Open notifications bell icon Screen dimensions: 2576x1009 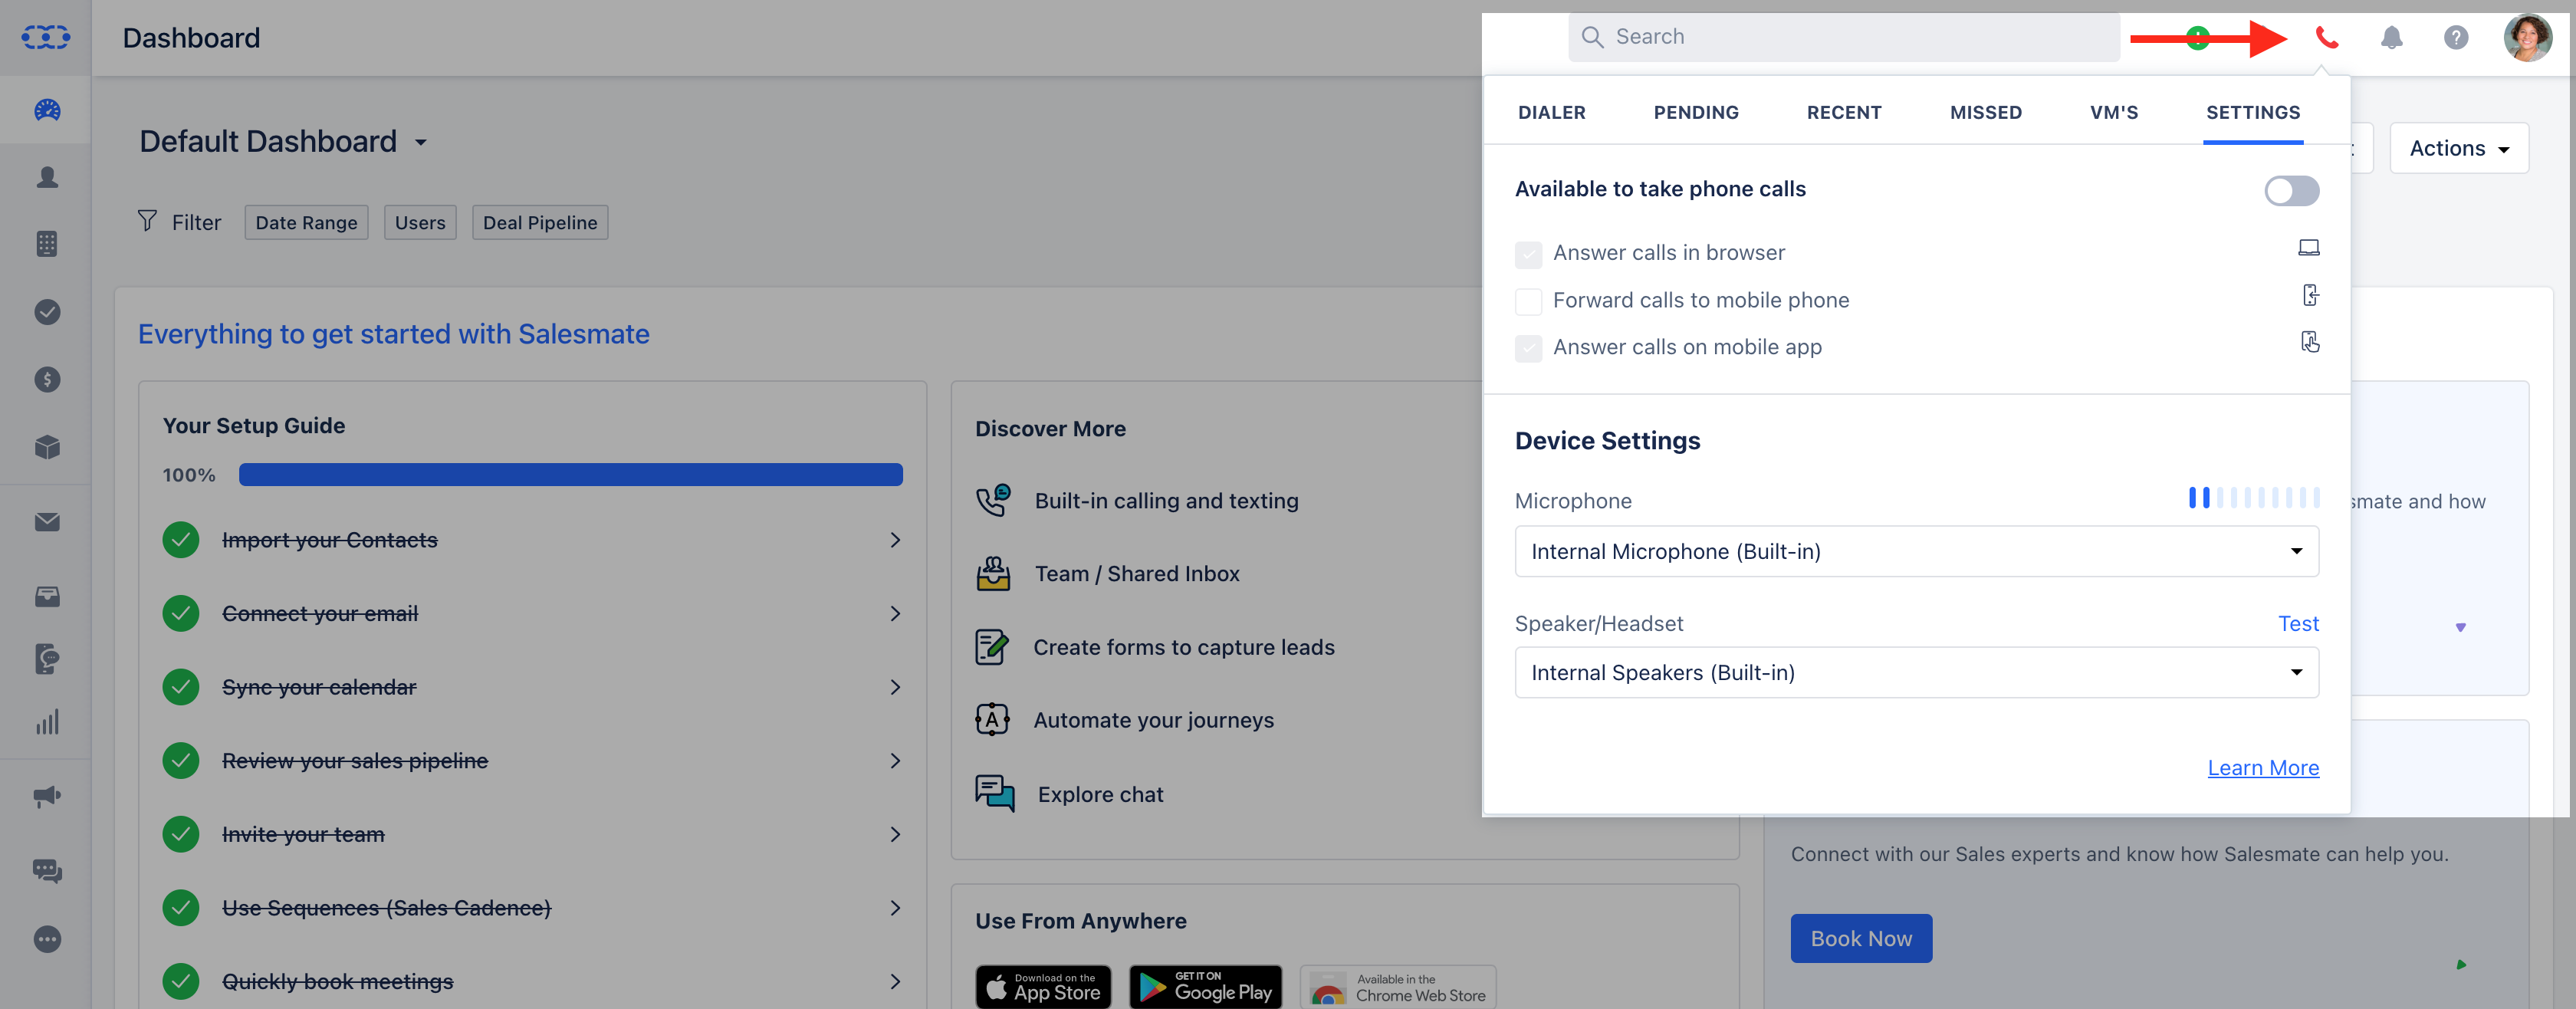coord(2391,38)
